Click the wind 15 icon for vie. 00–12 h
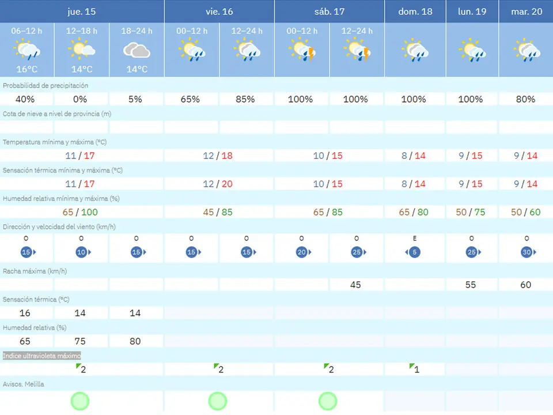The image size is (553, 415). pyautogui.click(x=194, y=252)
